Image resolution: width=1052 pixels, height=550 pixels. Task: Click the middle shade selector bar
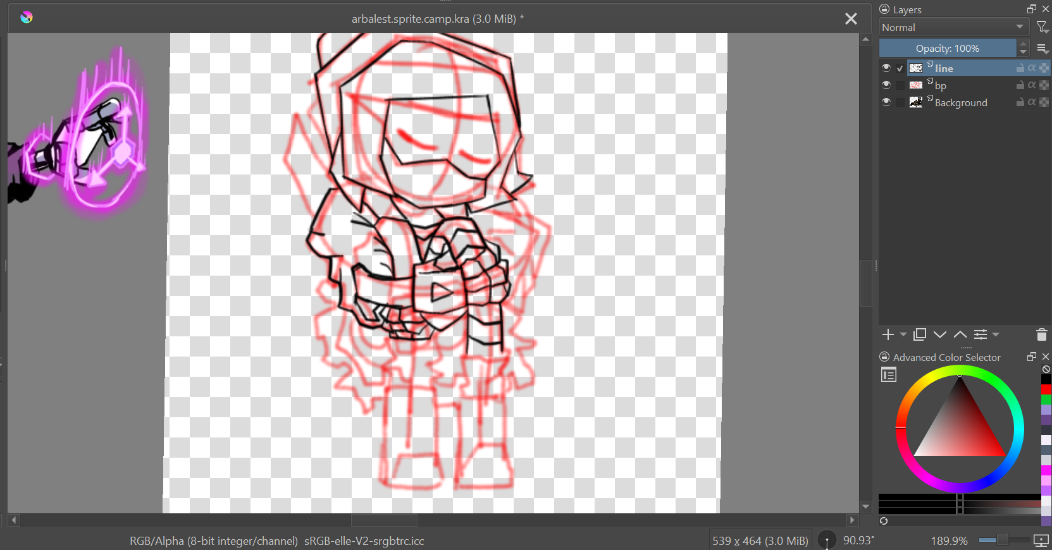pyautogui.click(x=960, y=503)
